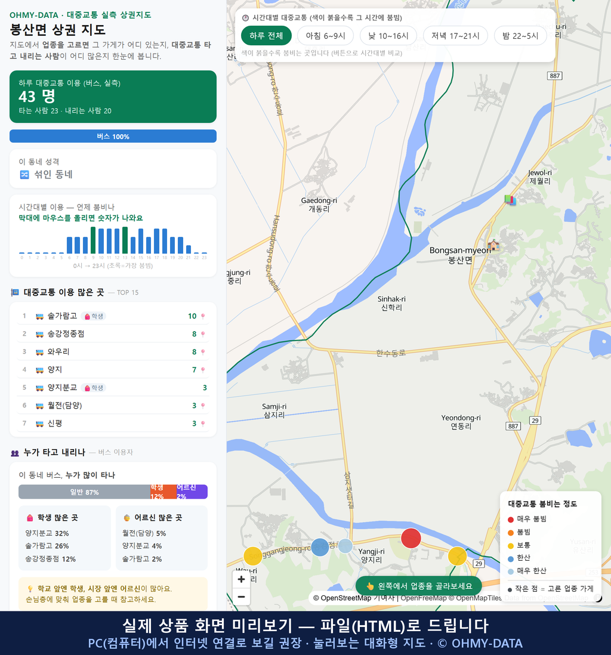The image size is (611, 655).
Task: Click the yellow marker near route 29
Action: (x=457, y=556)
